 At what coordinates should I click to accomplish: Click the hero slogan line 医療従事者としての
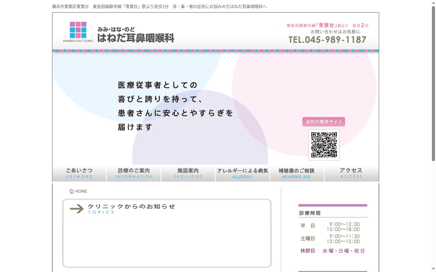(x=158, y=85)
